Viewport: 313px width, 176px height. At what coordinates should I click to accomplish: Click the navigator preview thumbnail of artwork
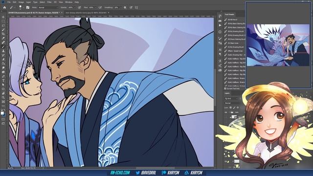tap(278, 45)
